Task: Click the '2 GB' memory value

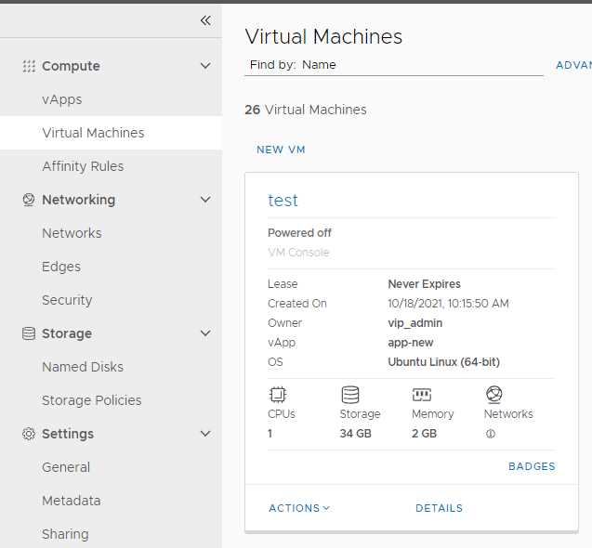Action: tap(424, 433)
